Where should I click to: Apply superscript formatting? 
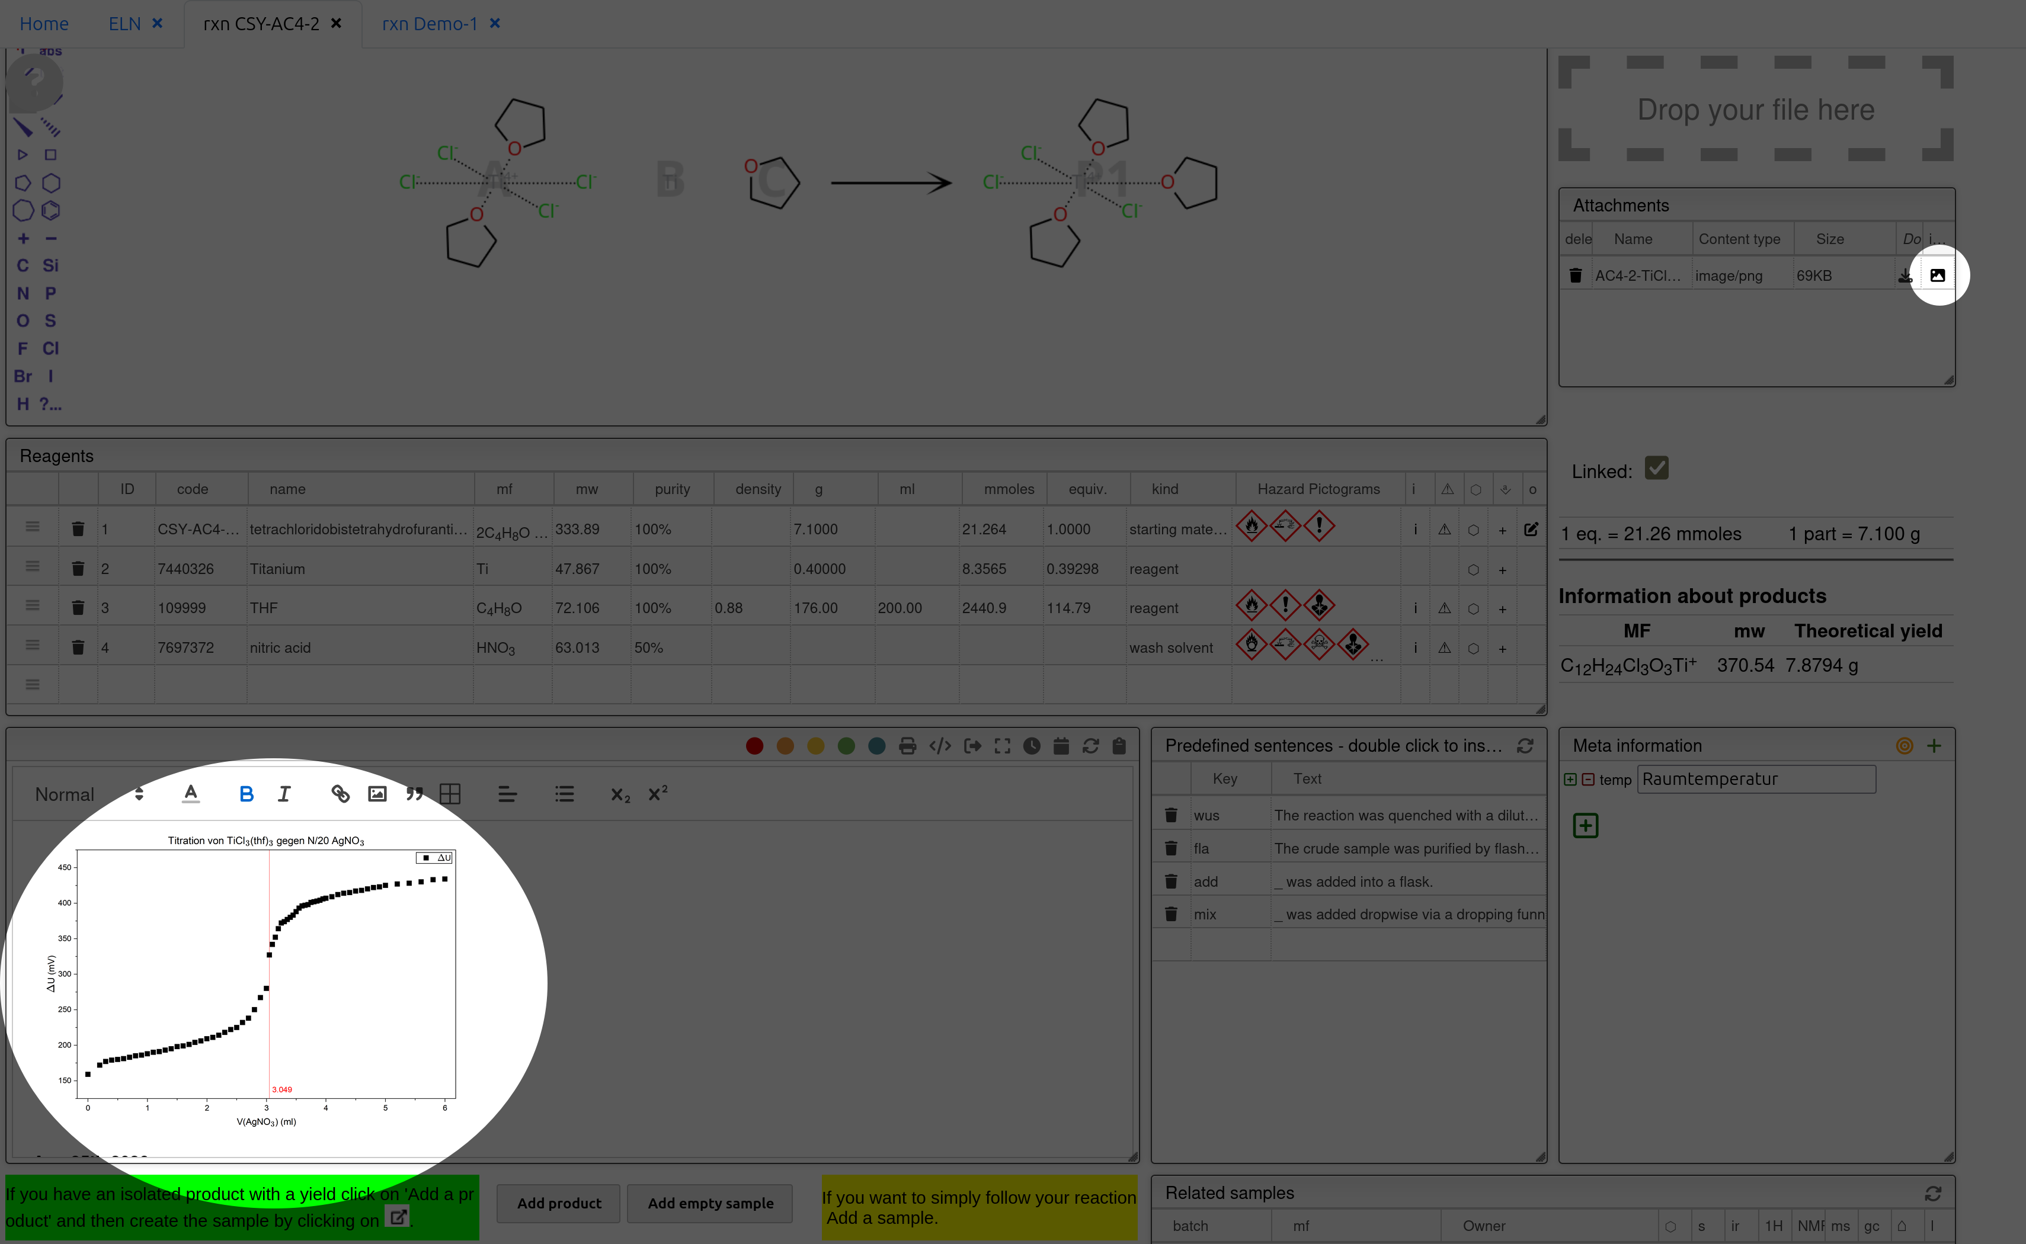(x=658, y=793)
